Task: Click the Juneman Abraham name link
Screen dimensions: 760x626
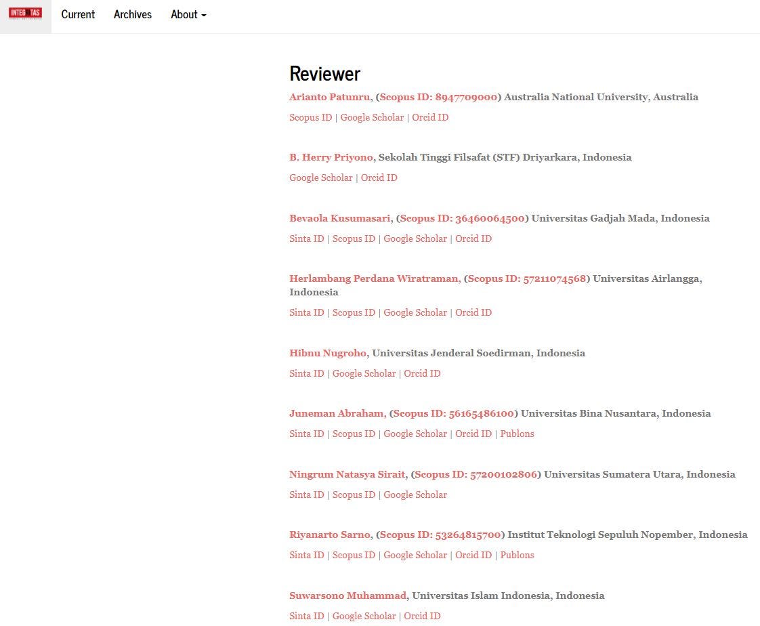Action: pyautogui.click(x=337, y=414)
